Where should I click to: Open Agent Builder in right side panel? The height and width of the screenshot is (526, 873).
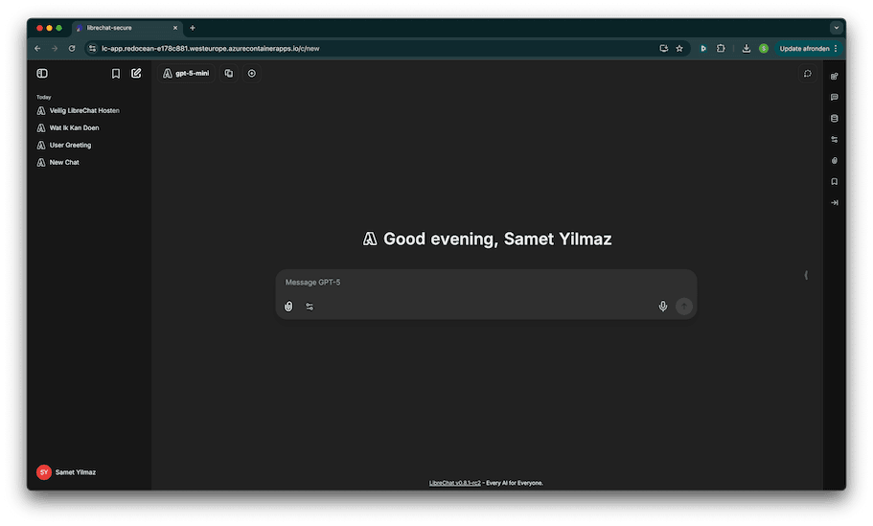coord(834,77)
